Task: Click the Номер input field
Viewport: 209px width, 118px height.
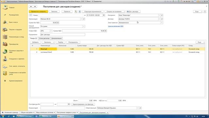Action: (x=61, y=15)
